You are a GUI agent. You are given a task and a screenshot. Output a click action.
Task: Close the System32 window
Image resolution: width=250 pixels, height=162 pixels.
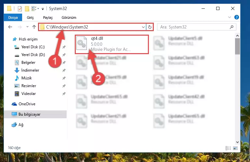pyautogui.click(x=233, y=8)
